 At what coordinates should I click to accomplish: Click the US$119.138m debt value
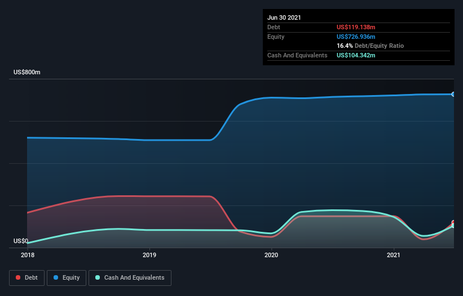click(x=356, y=27)
